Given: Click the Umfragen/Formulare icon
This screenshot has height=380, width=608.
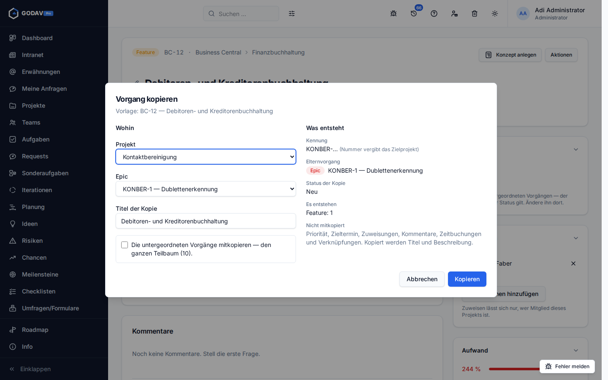Looking at the screenshot, I should coord(13,308).
